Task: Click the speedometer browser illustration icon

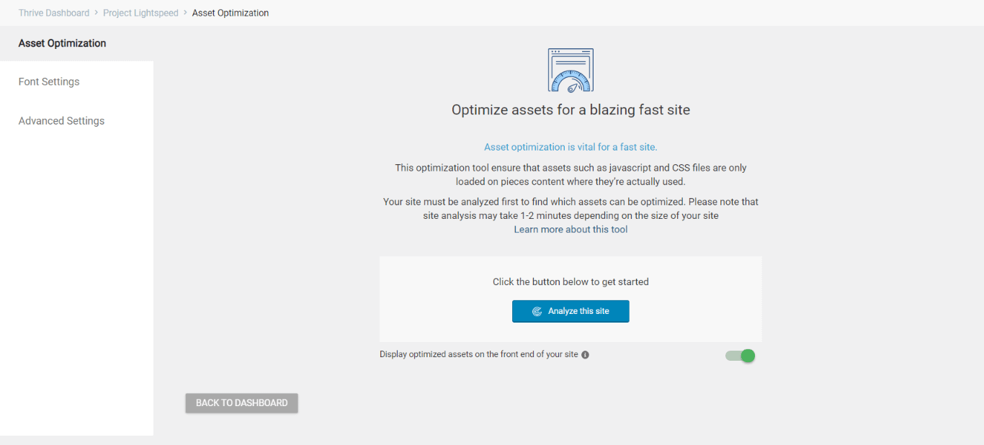Action: click(571, 71)
